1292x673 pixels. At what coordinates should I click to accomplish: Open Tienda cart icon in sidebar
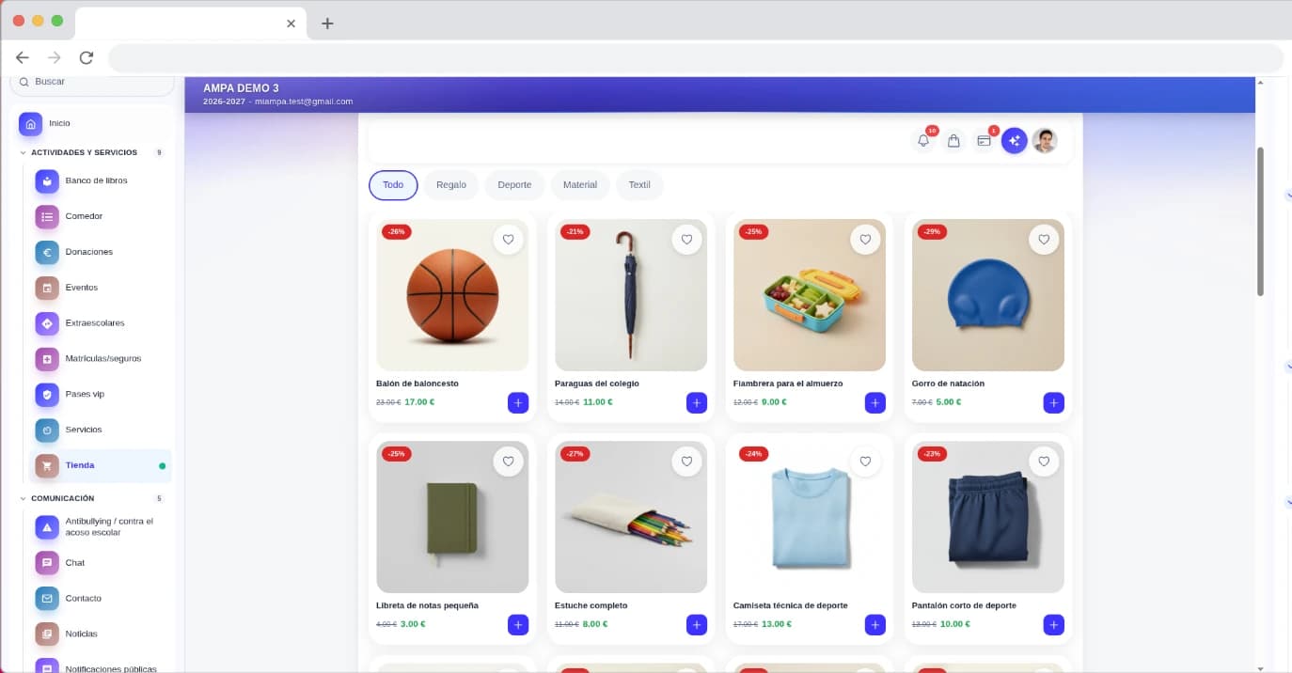tap(47, 465)
